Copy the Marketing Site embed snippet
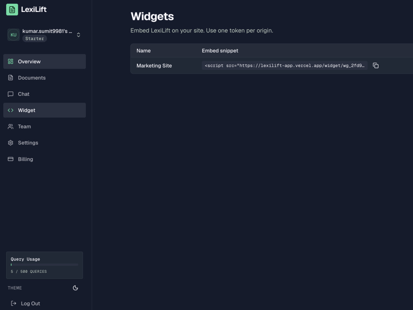Viewport: 413px width, 310px height. (x=375, y=65)
